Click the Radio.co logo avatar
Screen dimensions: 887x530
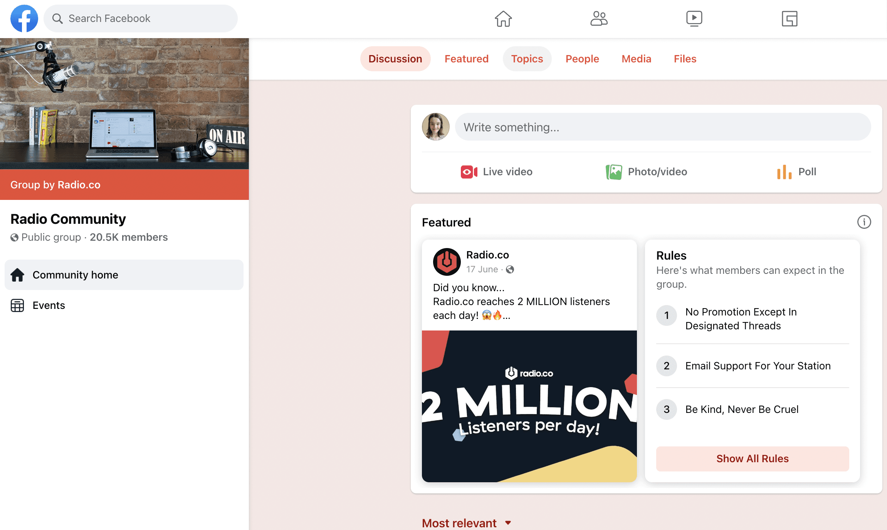(x=447, y=262)
